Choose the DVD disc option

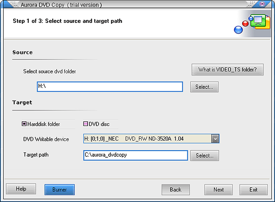86,124
